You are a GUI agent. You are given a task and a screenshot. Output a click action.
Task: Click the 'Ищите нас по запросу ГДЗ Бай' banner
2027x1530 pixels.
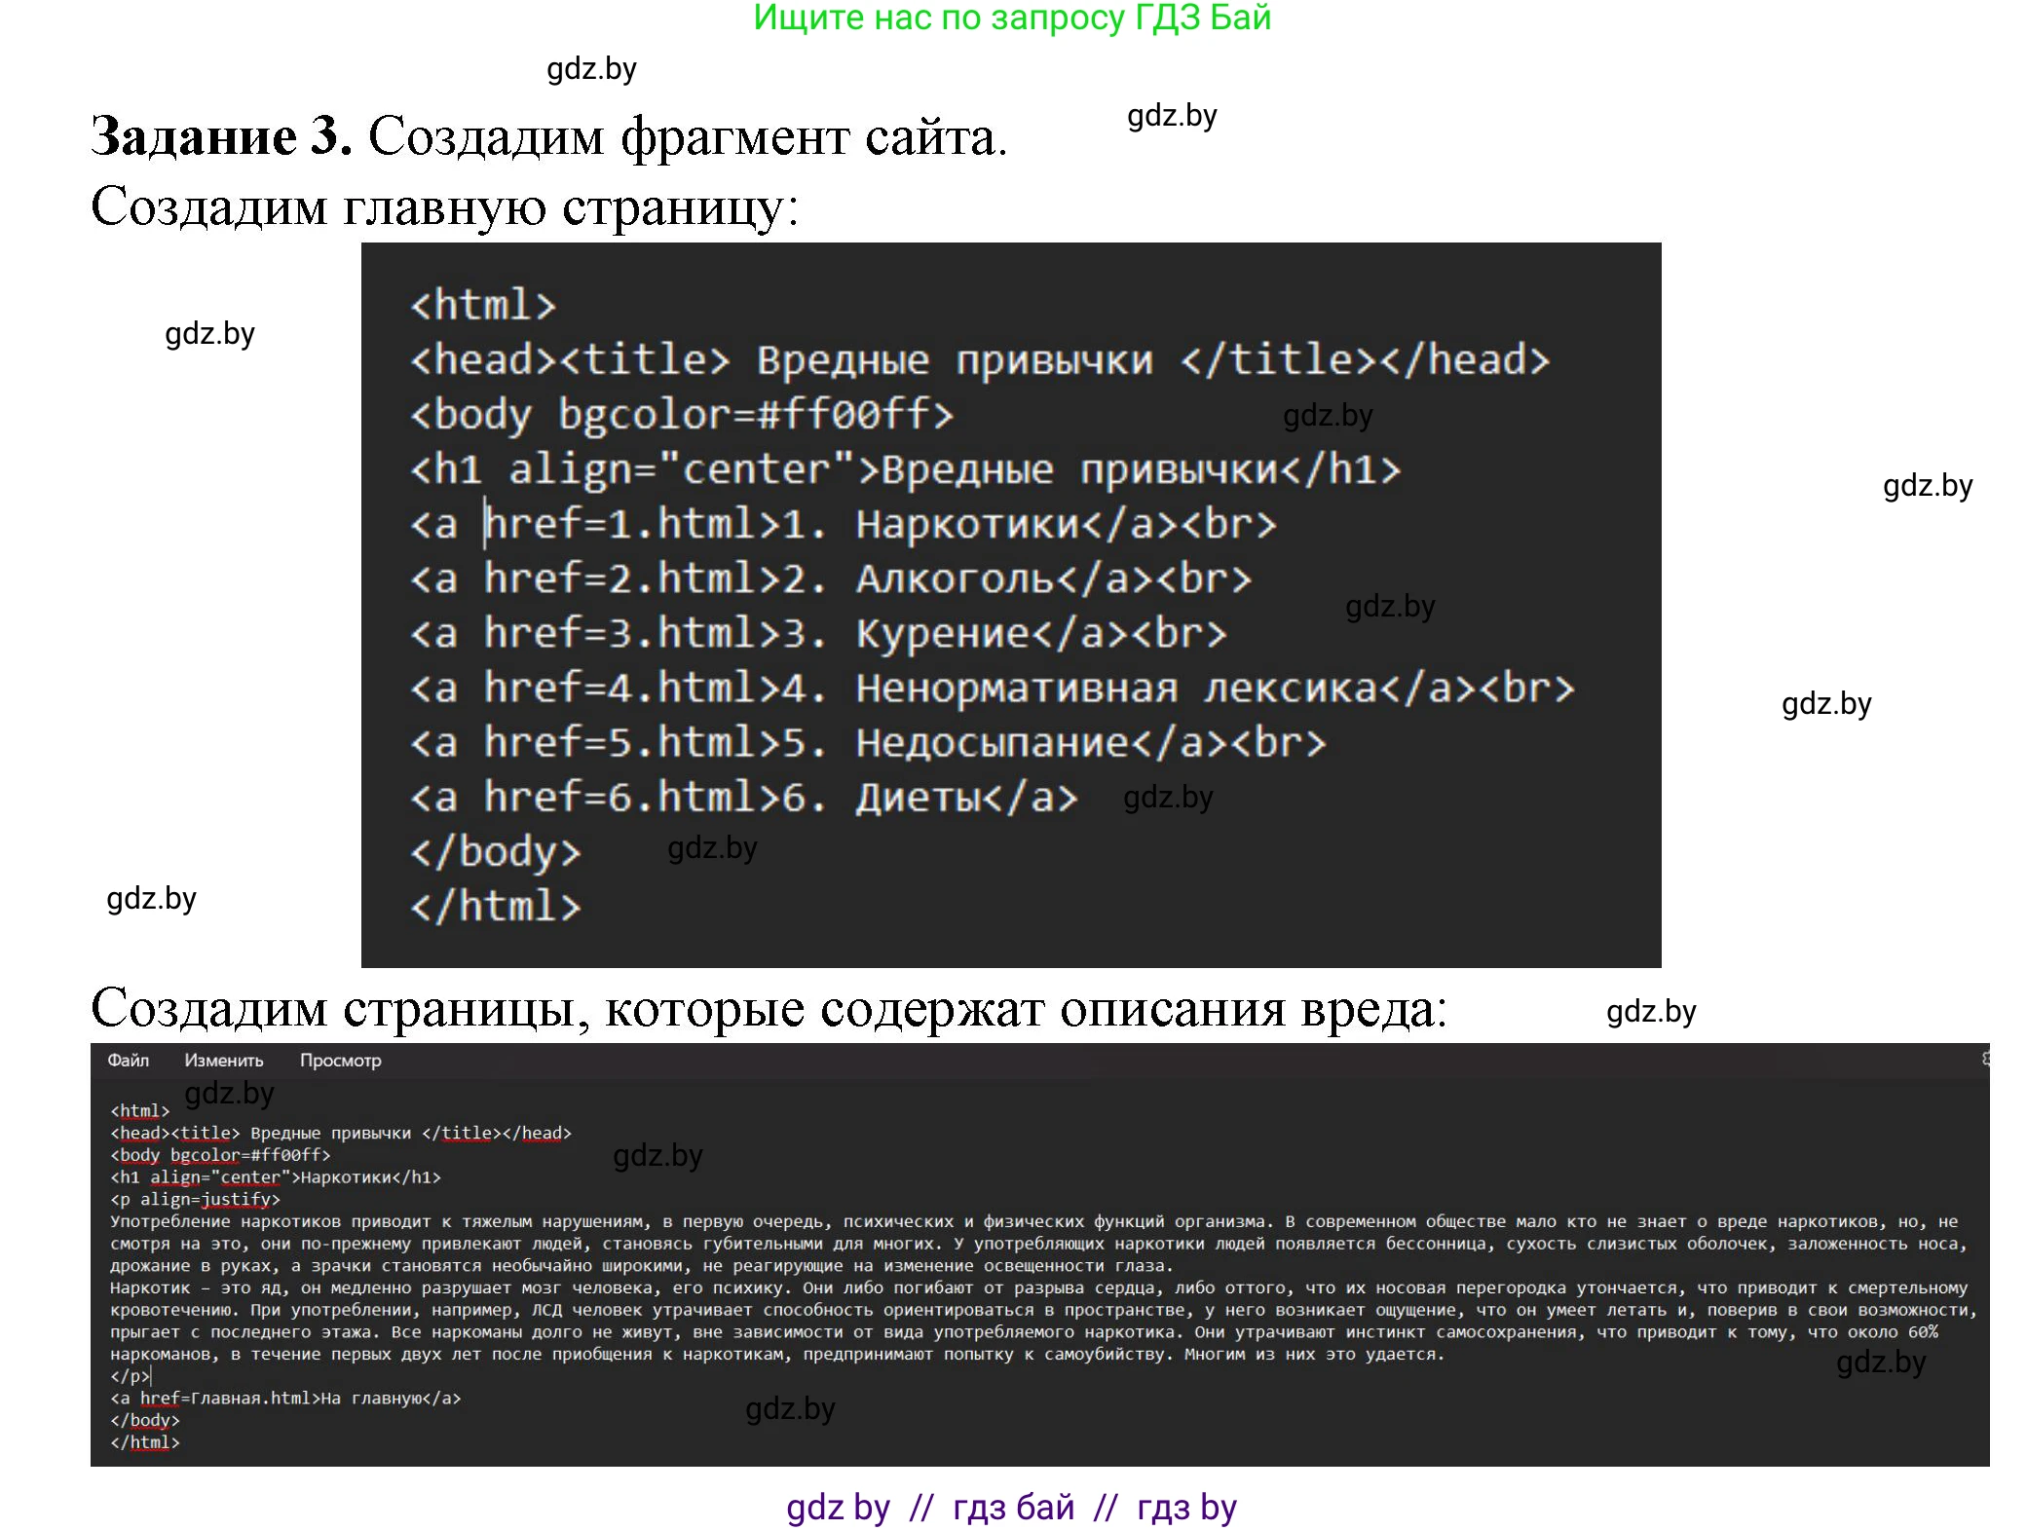(x=1012, y=18)
